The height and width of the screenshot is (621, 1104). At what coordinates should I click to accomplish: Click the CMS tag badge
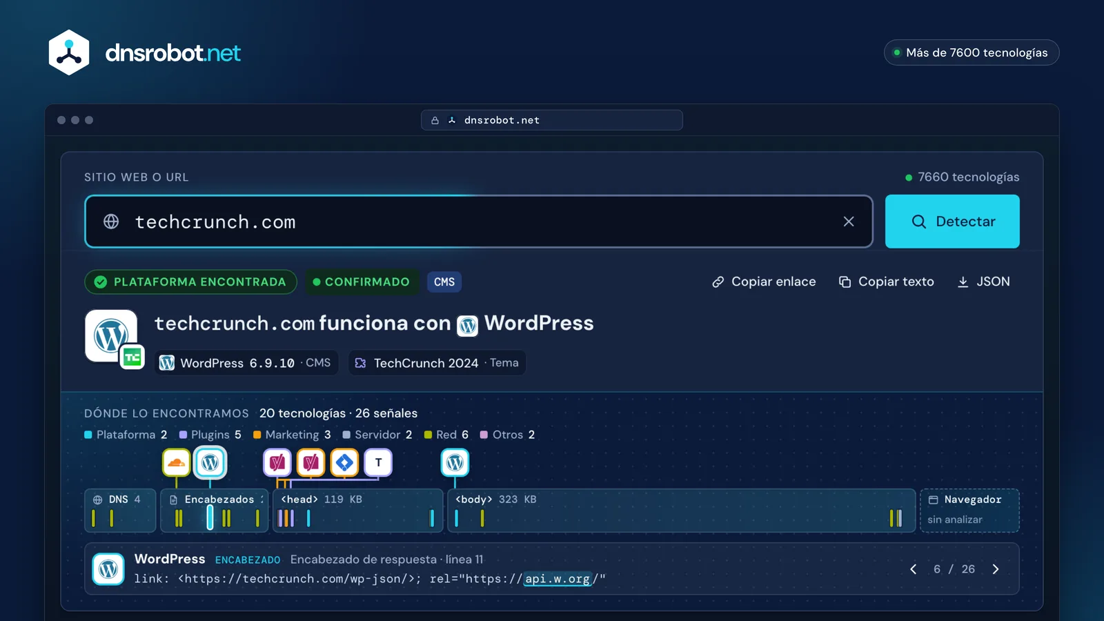(444, 282)
